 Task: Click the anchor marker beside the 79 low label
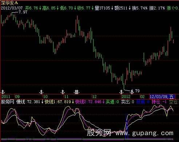point(132,92)
